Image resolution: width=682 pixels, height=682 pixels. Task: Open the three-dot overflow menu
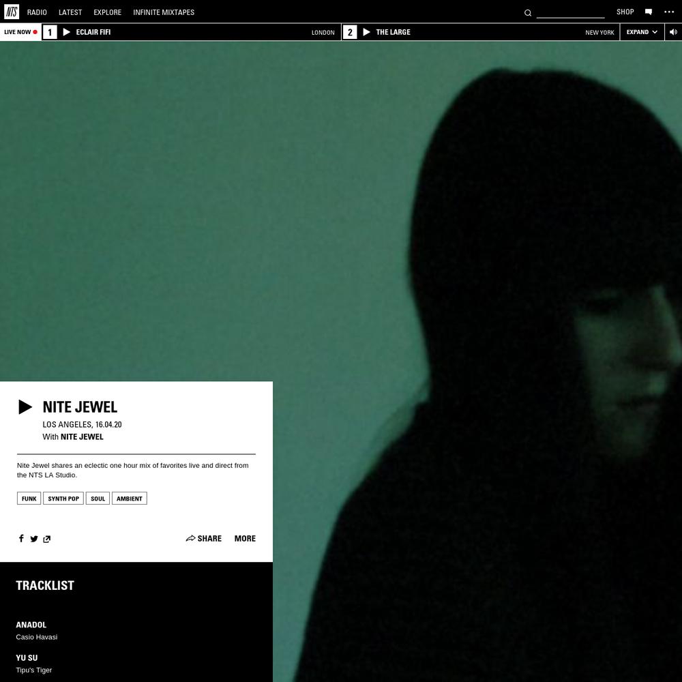click(x=669, y=12)
